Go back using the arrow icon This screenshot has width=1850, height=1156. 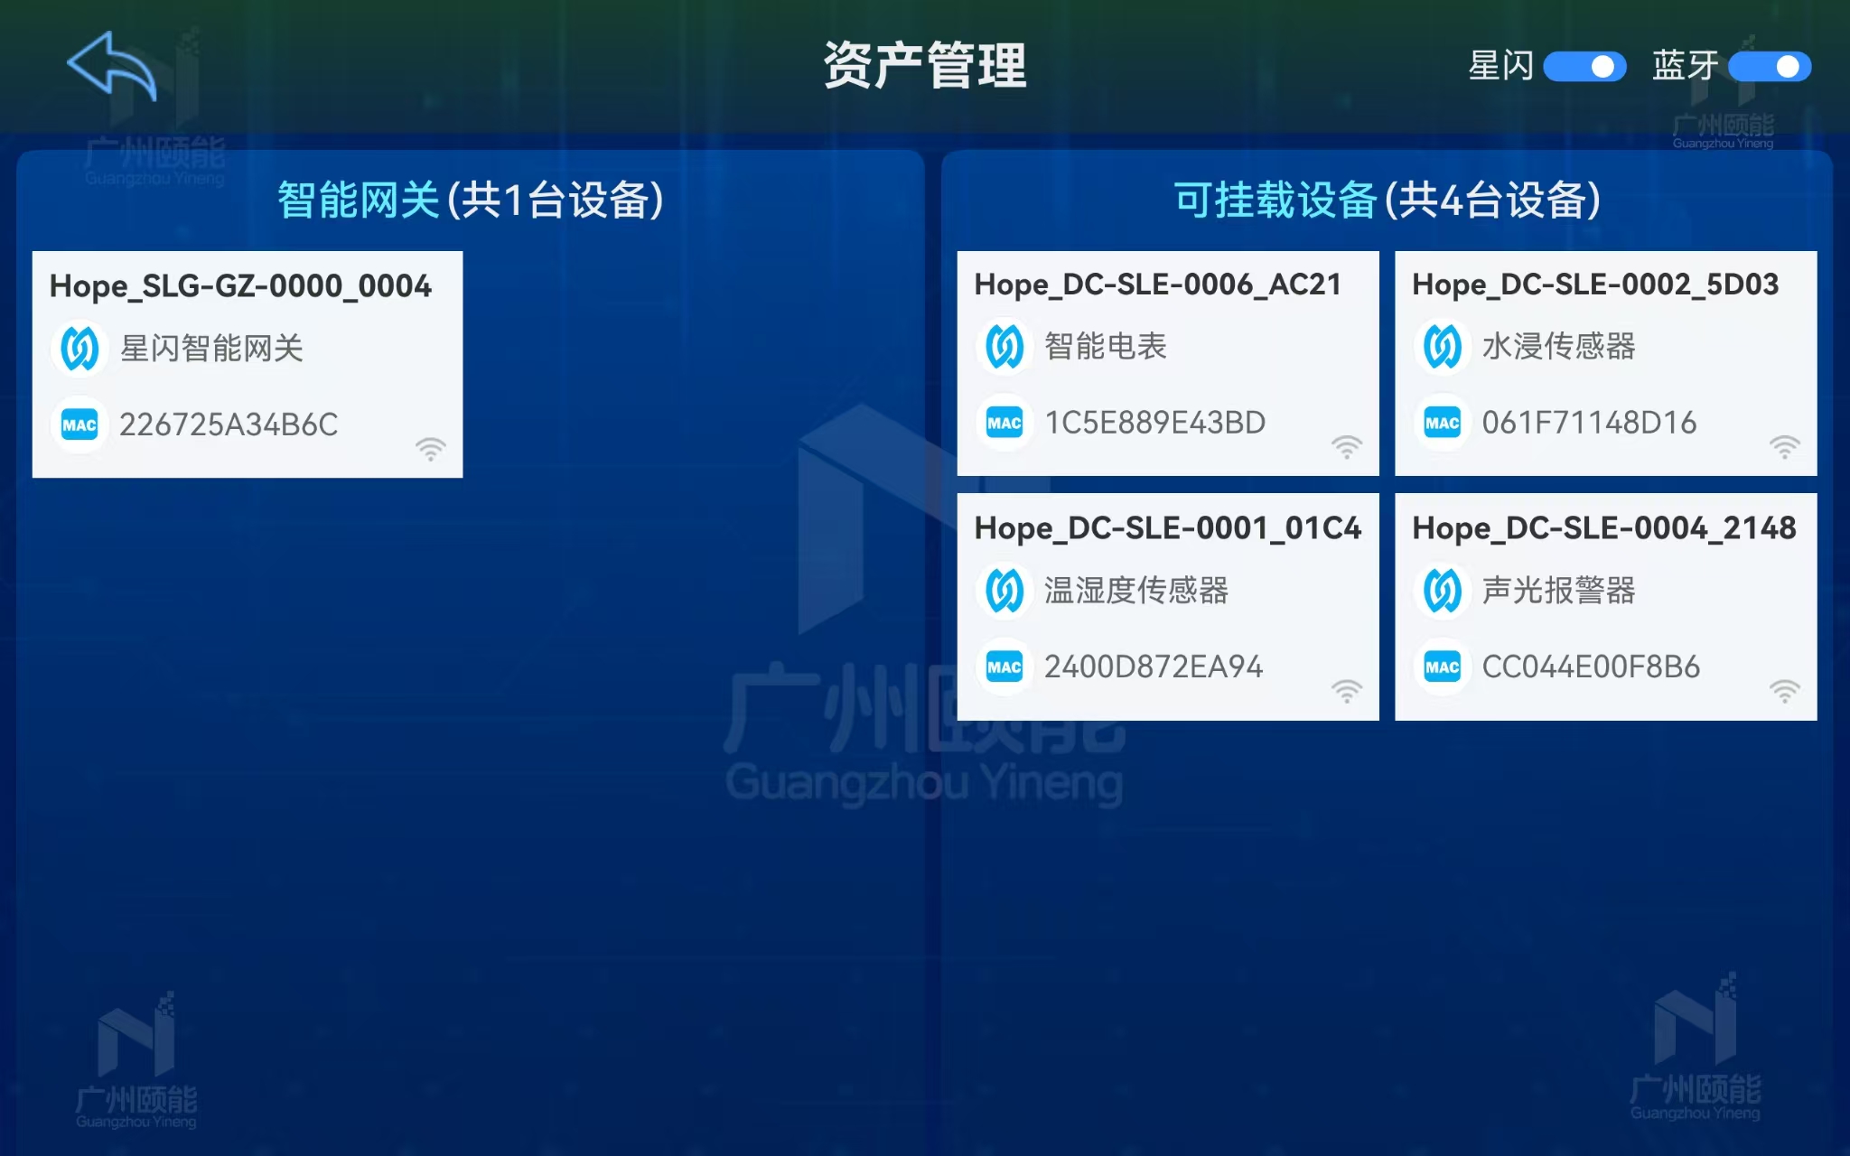[x=112, y=65]
